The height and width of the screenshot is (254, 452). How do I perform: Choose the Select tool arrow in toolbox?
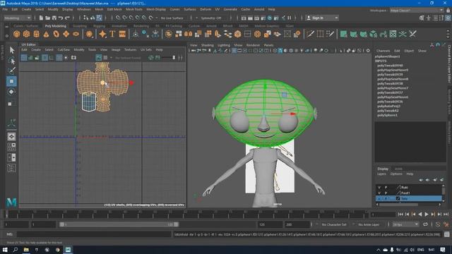pyautogui.click(x=11, y=50)
